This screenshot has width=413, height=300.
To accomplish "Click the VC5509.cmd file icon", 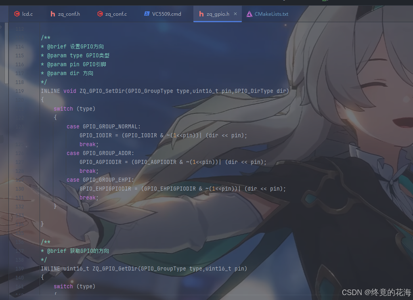I will [147, 14].
